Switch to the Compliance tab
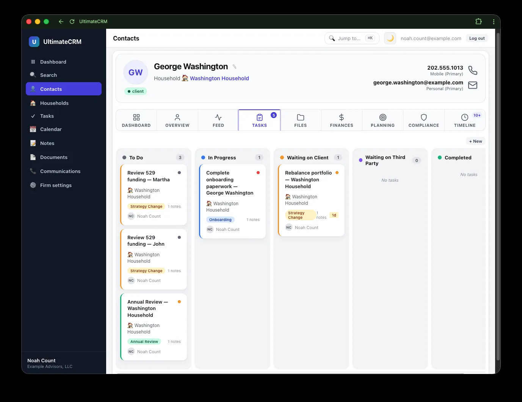The width and height of the screenshot is (522, 402). 424,120
